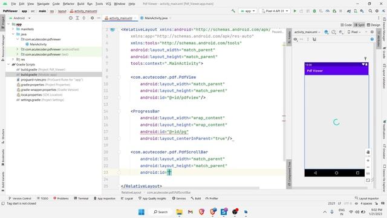The width and height of the screenshot is (387, 218).
Task: Click the orientation icon in design toolbar
Action: [334, 32]
